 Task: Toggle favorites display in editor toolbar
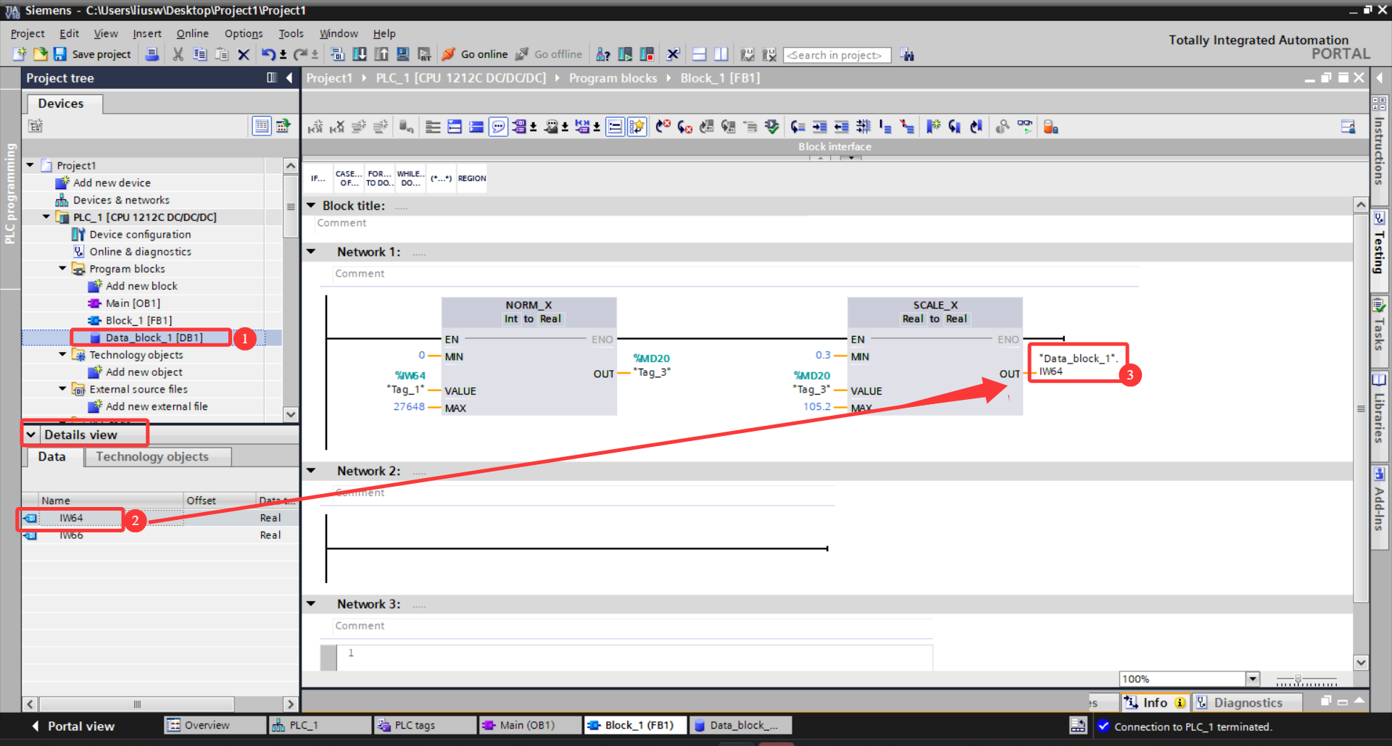point(637,127)
